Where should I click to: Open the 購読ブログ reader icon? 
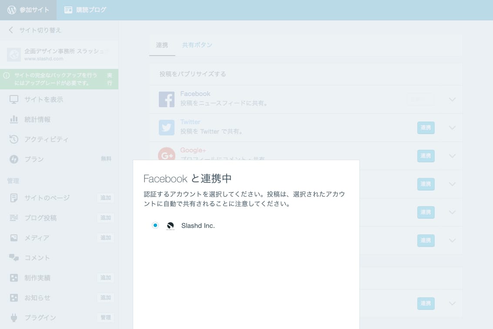[x=68, y=10]
